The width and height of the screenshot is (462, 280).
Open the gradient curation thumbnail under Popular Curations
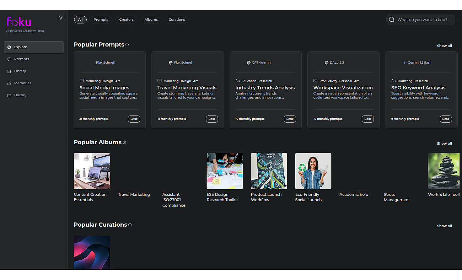[x=92, y=252]
